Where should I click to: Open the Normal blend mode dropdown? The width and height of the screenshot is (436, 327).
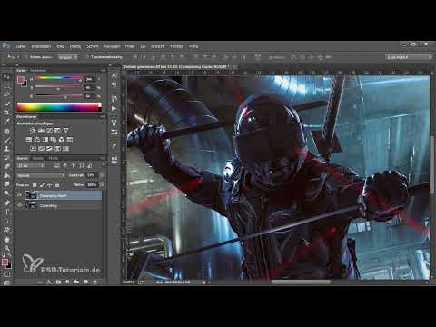(41, 175)
